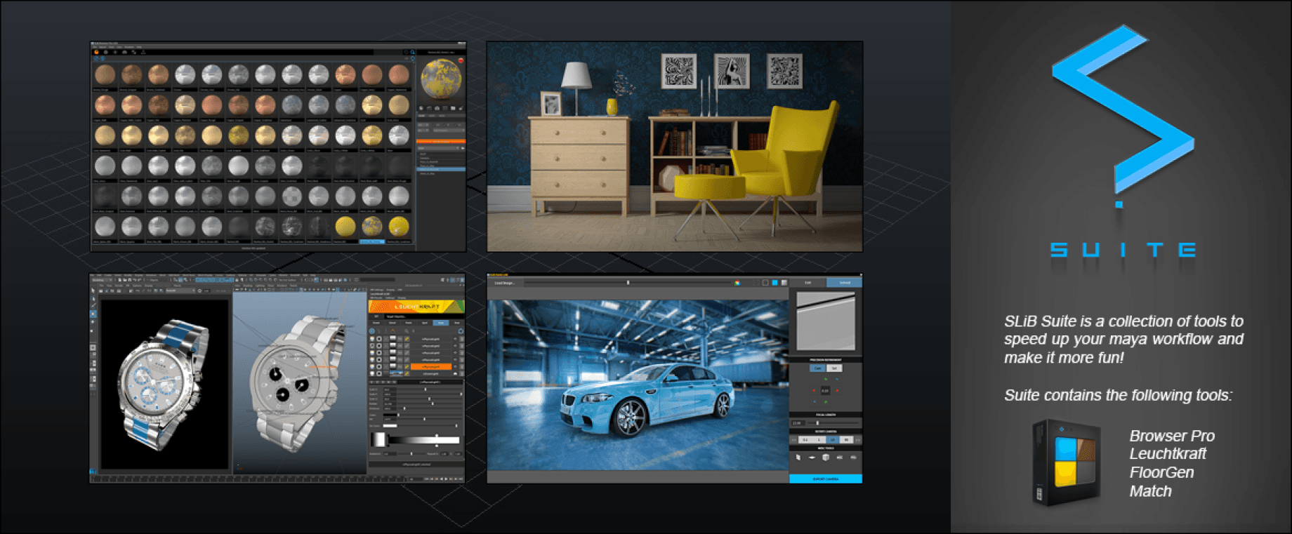Click the white color swatch in Leuchtkraft
Image resolution: width=1292 pixels, height=534 pixels.
[390, 425]
